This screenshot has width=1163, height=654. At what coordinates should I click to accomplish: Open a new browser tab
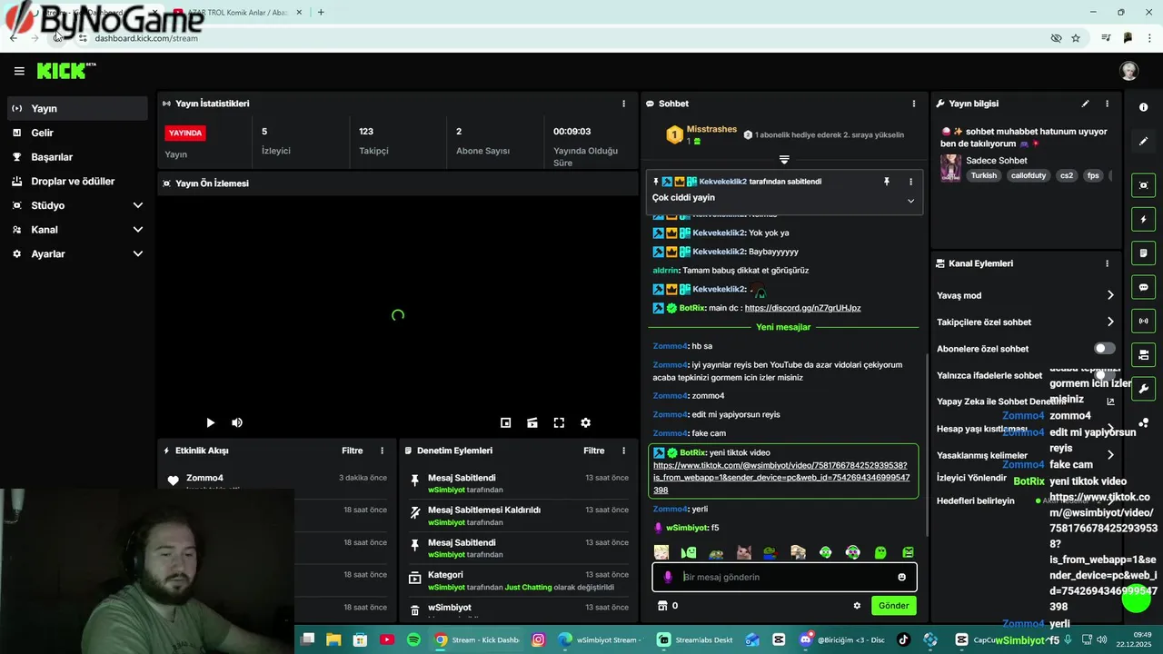pyautogui.click(x=321, y=13)
